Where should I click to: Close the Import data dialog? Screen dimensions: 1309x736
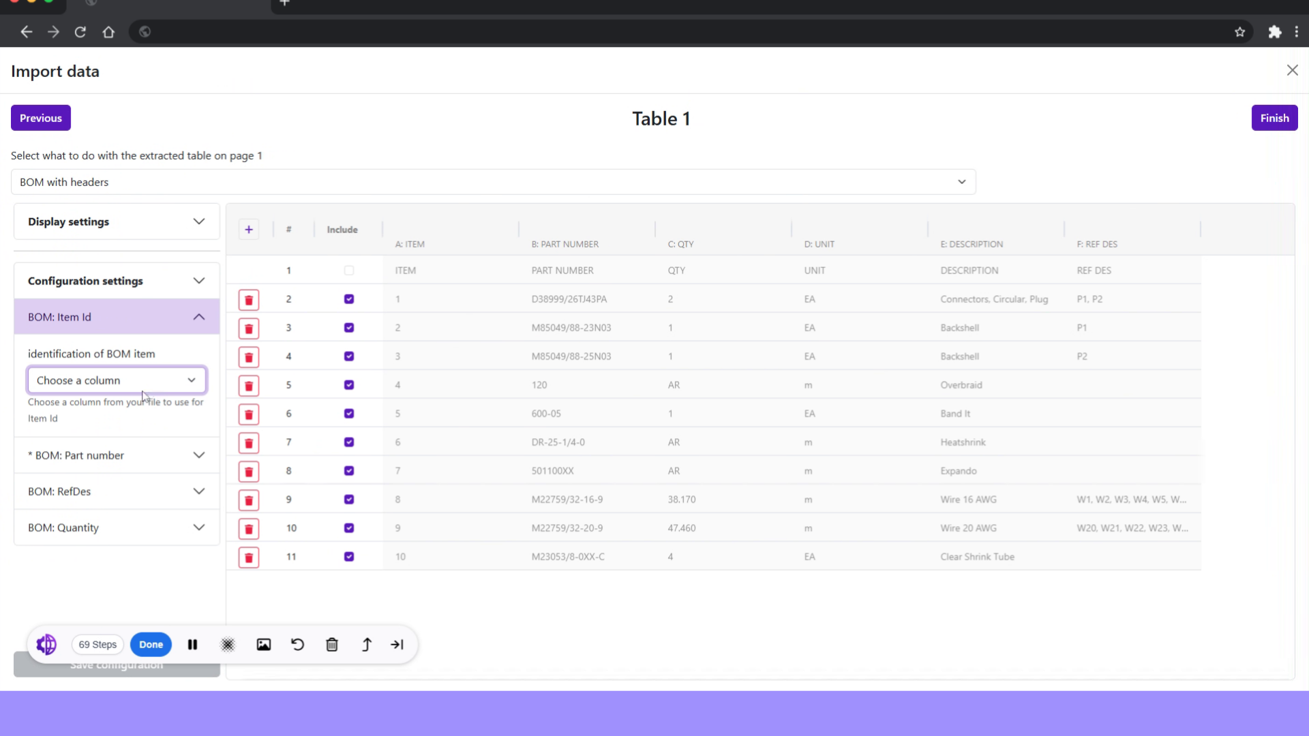1292,70
